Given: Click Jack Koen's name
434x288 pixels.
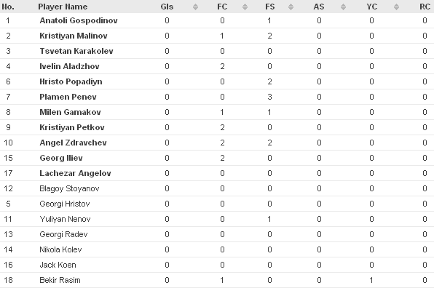Looking at the screenshot, I should tap(58, 265).
